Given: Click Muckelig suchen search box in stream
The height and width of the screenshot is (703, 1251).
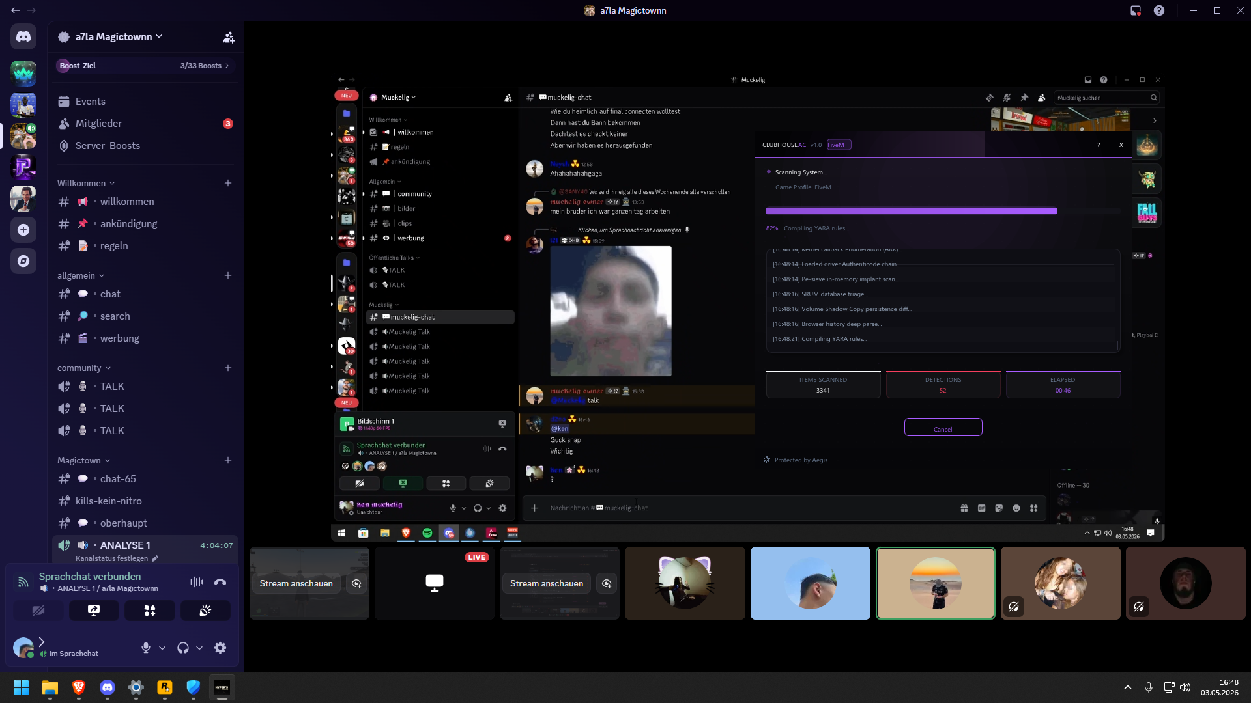Looking at the screenshot, I should coord(1106,98).
